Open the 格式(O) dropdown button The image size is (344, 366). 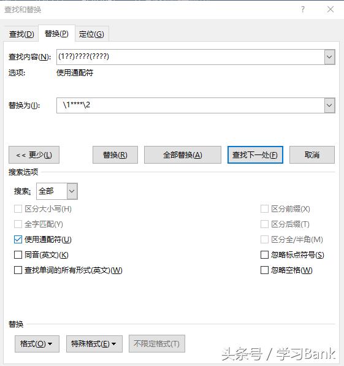click(37, 344)
